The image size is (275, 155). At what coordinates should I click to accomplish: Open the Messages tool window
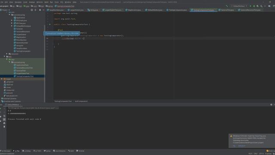(6, 151)
